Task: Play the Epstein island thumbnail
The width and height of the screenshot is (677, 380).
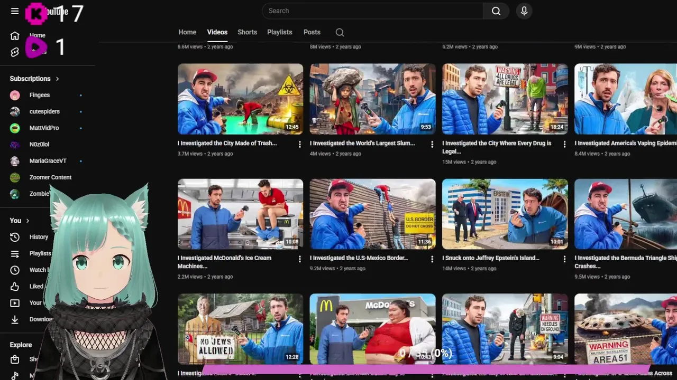Action: click(505, 214)
